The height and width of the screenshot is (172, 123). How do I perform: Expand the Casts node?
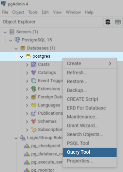click(27, 65)
